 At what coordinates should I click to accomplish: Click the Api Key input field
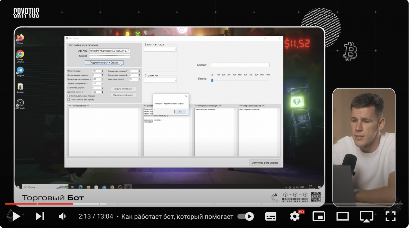click(x=109, y=51)
